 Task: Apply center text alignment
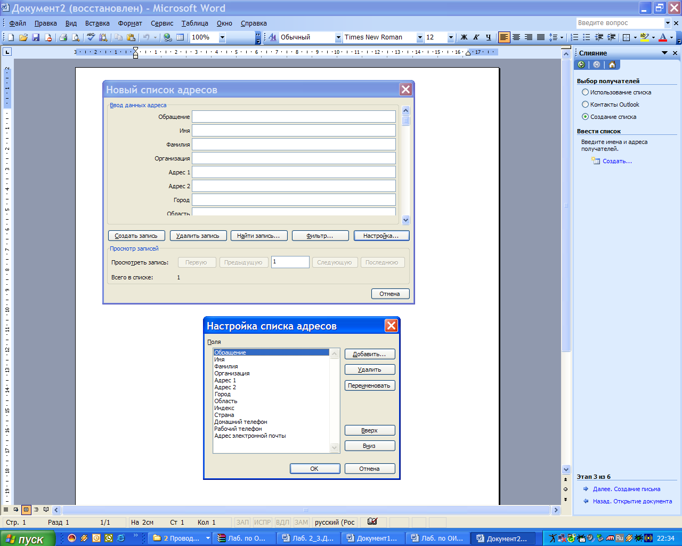tap(516, 37)
